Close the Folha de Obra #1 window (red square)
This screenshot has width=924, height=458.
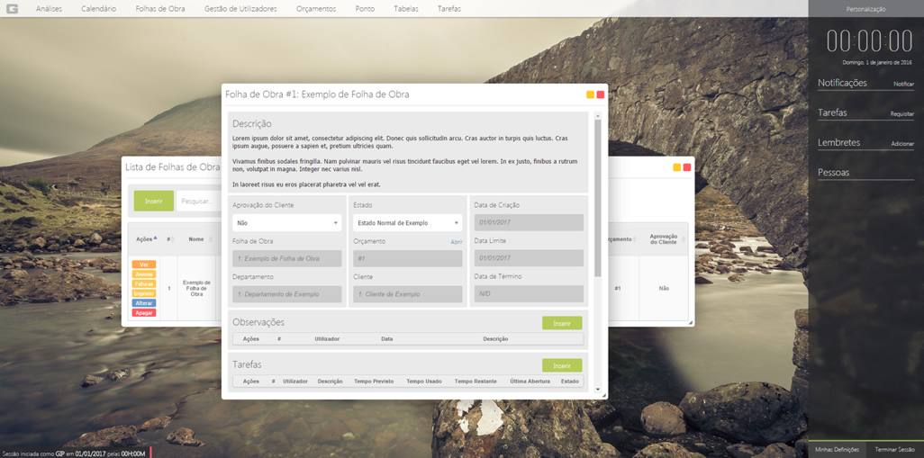(601, 94)
